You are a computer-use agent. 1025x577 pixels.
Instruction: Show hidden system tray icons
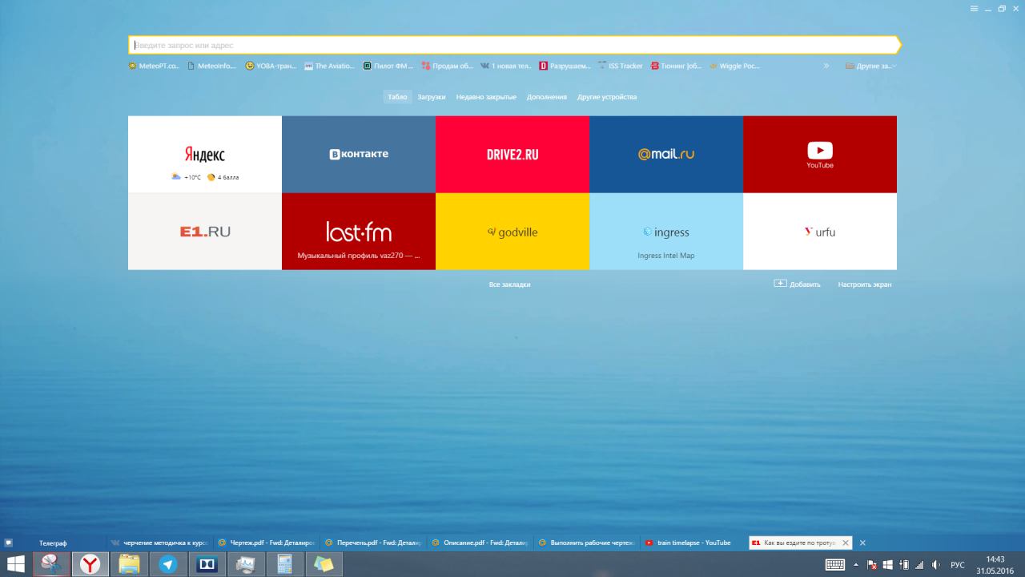[856, 564]
